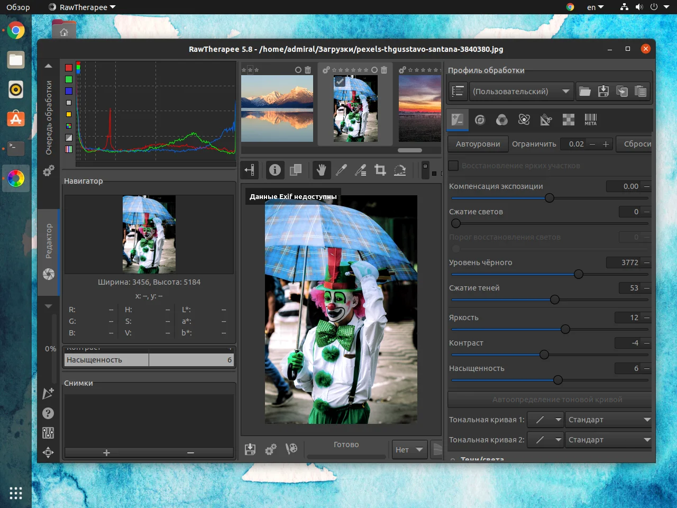The width and height of the screenshot is (677, 508).
Task: Open processing profile from file icon
Action: click(x=584, y=92)
